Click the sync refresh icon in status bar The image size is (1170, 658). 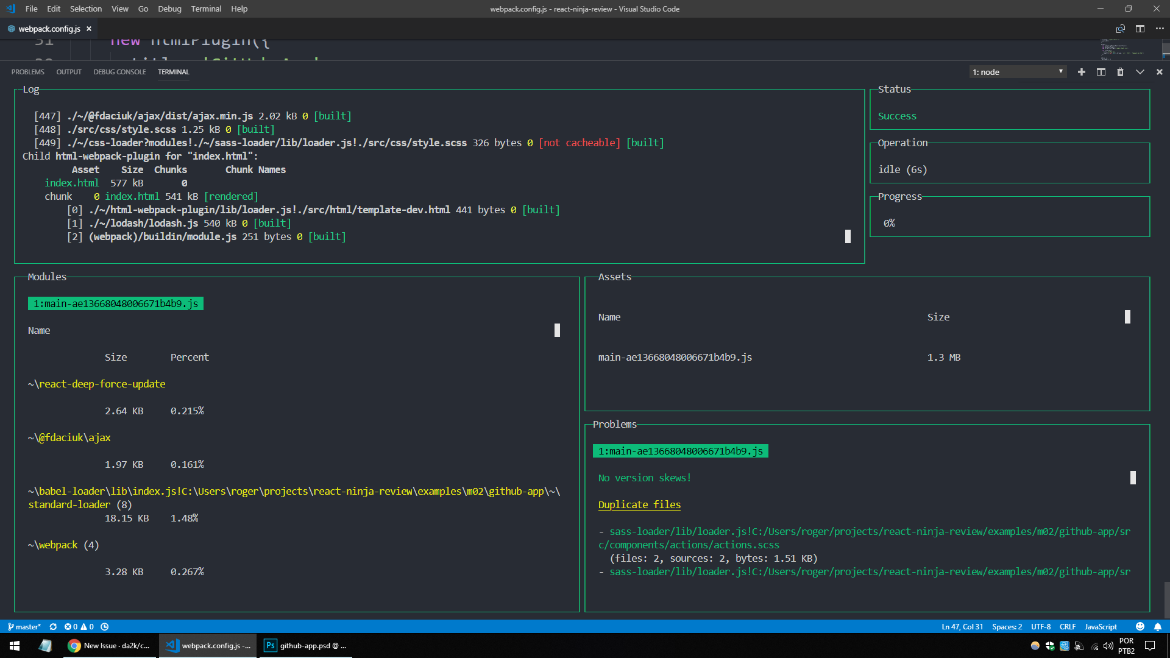[53, 626]
